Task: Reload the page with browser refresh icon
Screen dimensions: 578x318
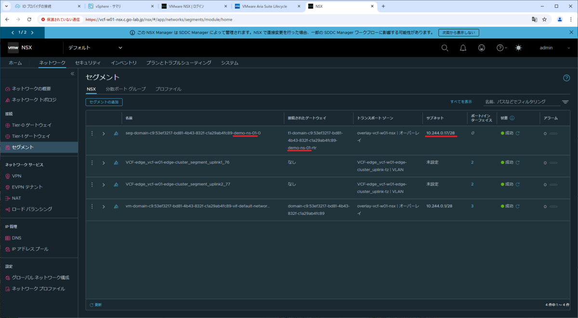Action: click(x=29, y=19)
